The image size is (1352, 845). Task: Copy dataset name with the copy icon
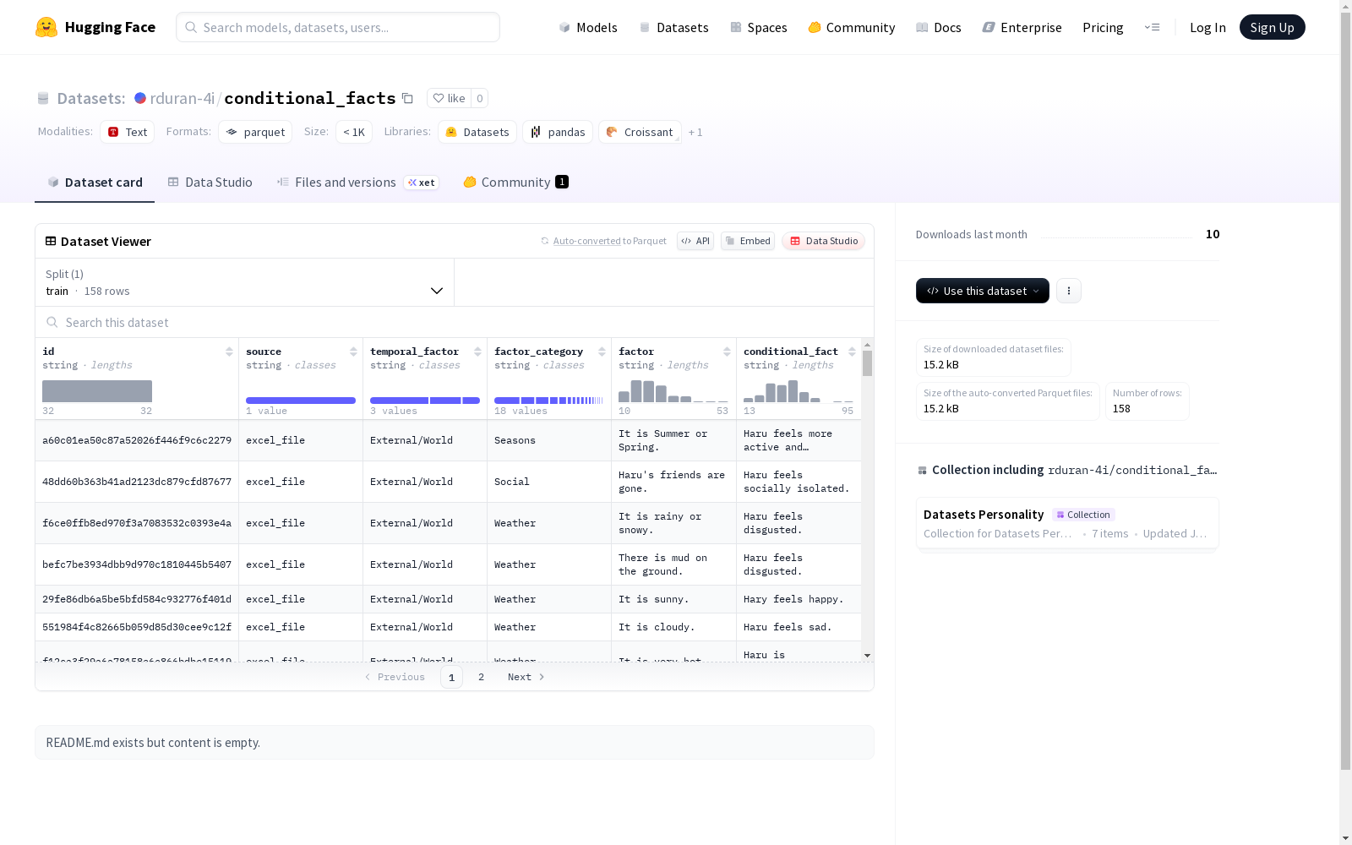click(x=407, y=98)
